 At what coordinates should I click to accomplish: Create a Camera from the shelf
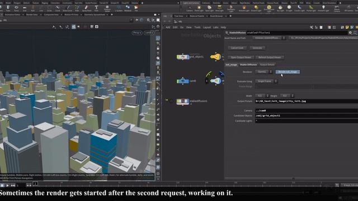click(x=190, y=9)
